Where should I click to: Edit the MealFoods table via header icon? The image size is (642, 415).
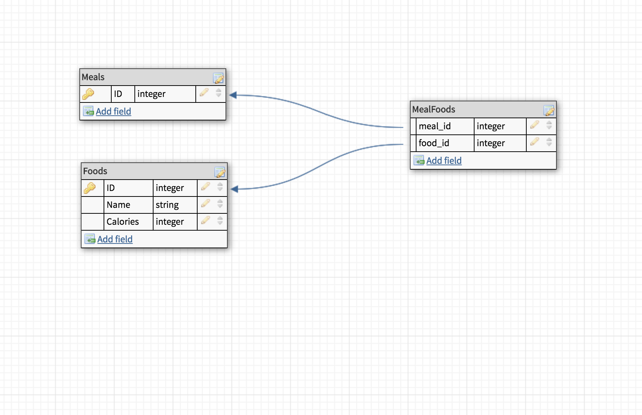click(549, 110)
